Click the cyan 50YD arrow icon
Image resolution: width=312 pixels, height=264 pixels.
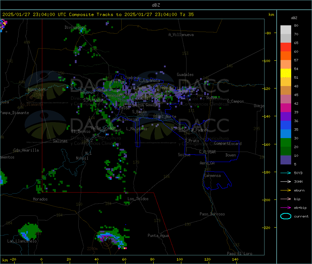286,173
